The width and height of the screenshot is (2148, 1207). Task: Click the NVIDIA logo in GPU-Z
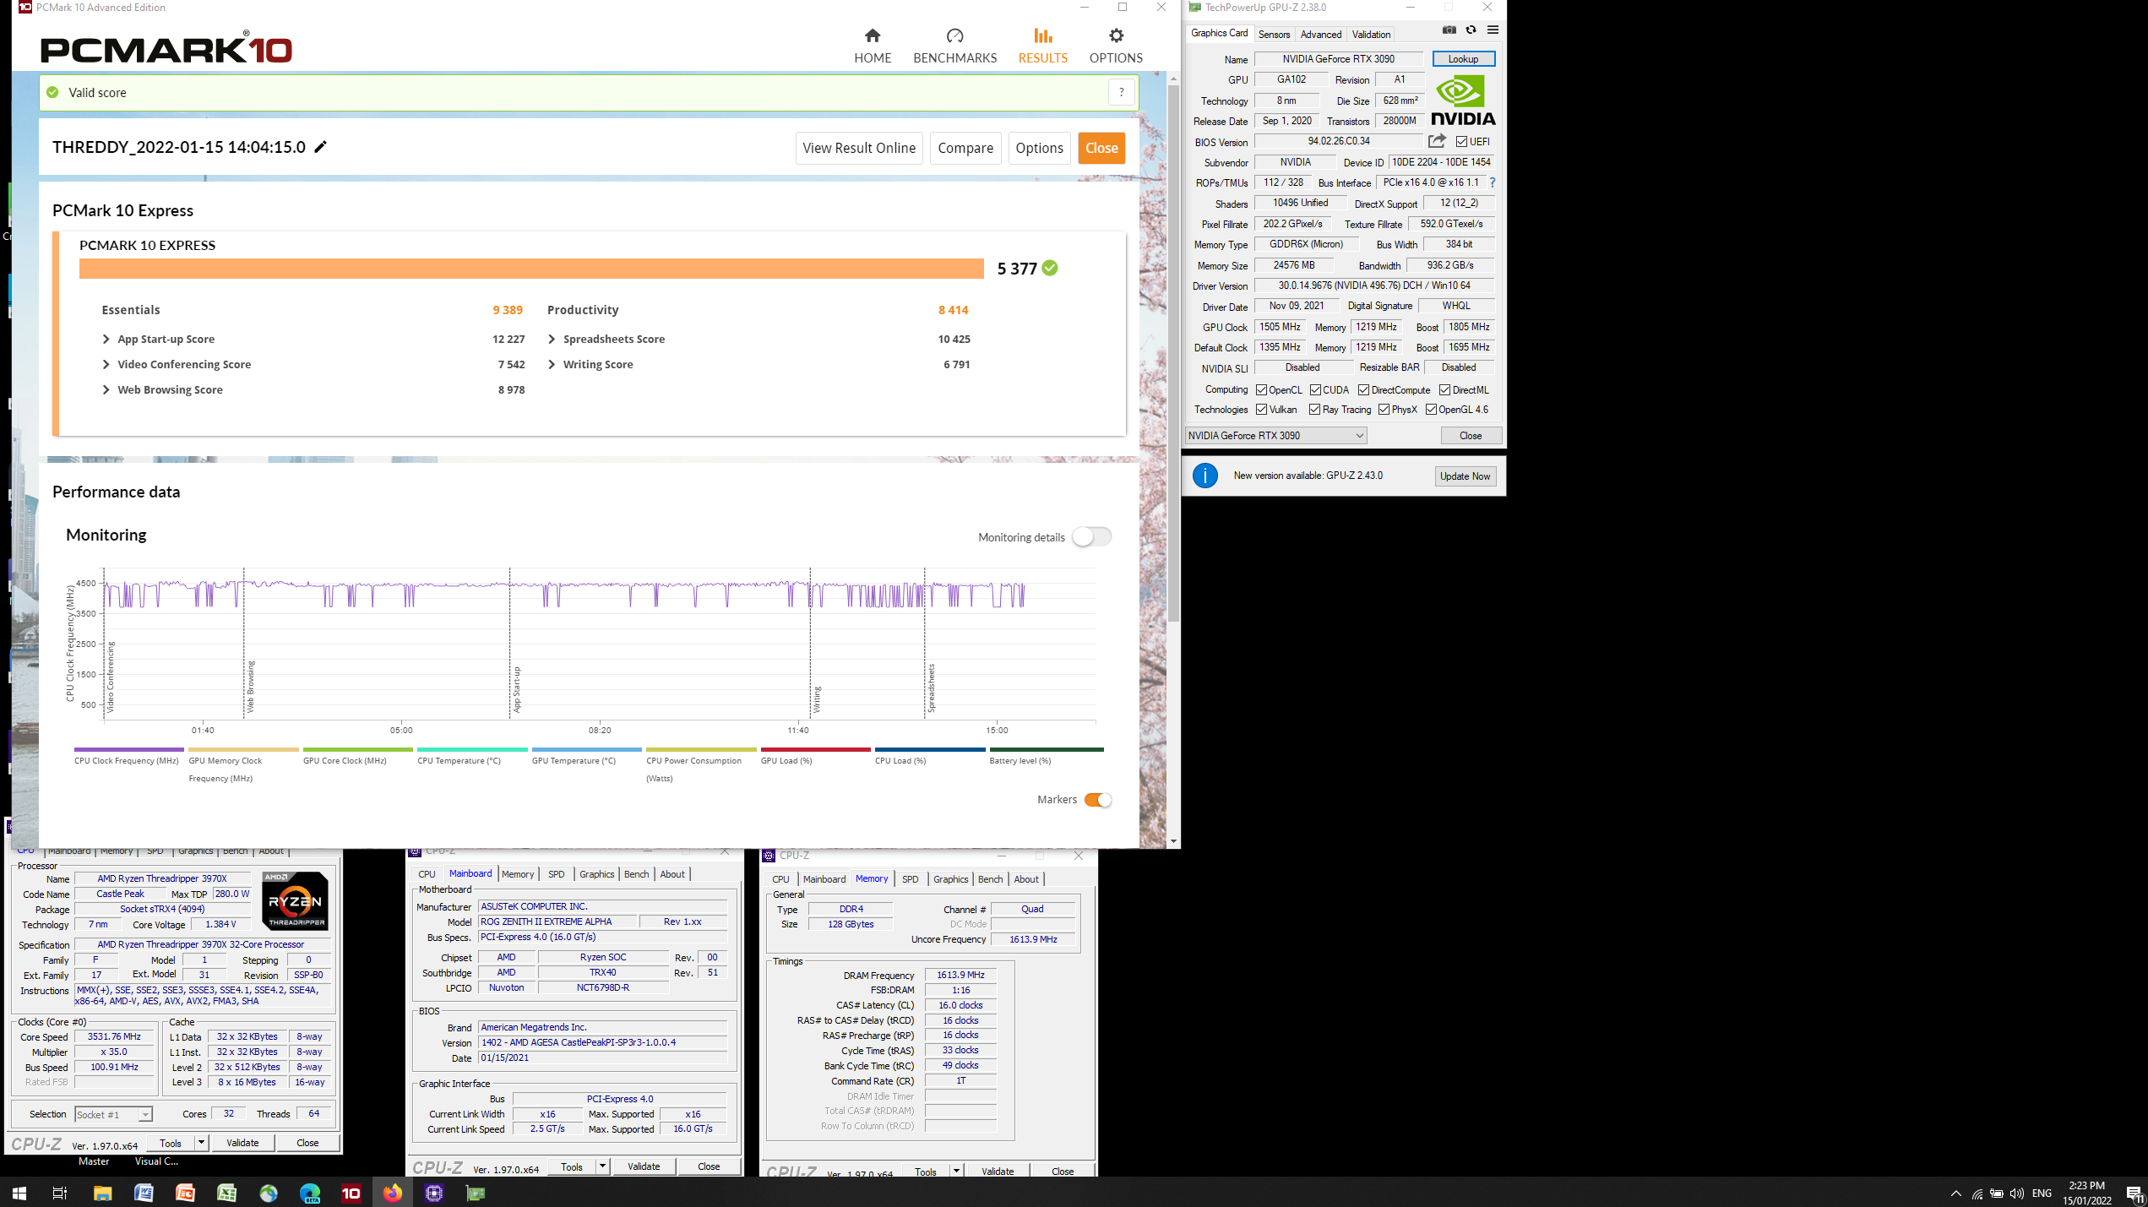tap(1463, 101)
